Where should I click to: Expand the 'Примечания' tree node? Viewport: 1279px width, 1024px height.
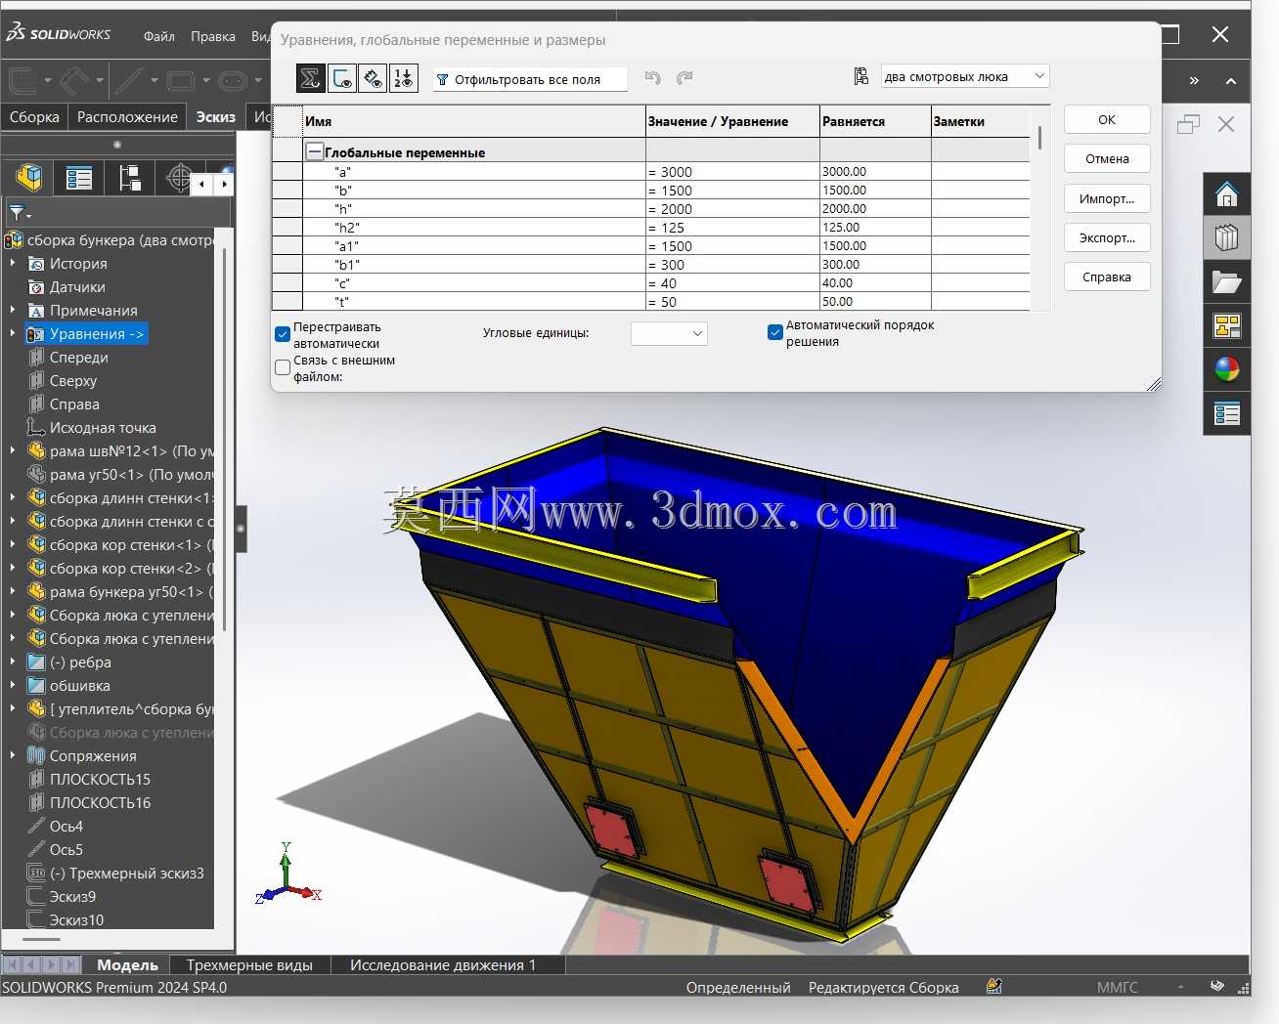click(12, 311)
